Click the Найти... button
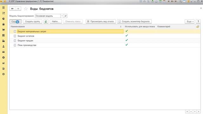The height and width of the screenshot is (114, 203). (x=56, y=22)
